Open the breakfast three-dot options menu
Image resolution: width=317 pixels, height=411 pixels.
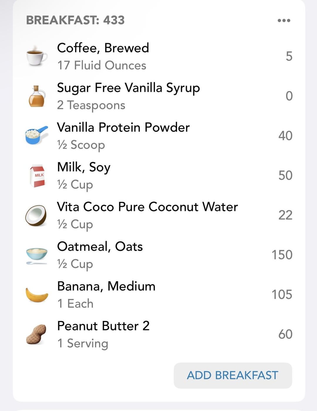pos(284,21)
